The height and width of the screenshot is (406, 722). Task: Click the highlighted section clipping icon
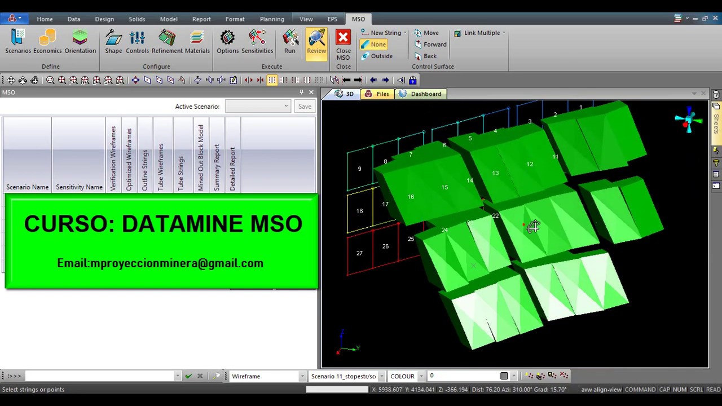tap(272, 80)
